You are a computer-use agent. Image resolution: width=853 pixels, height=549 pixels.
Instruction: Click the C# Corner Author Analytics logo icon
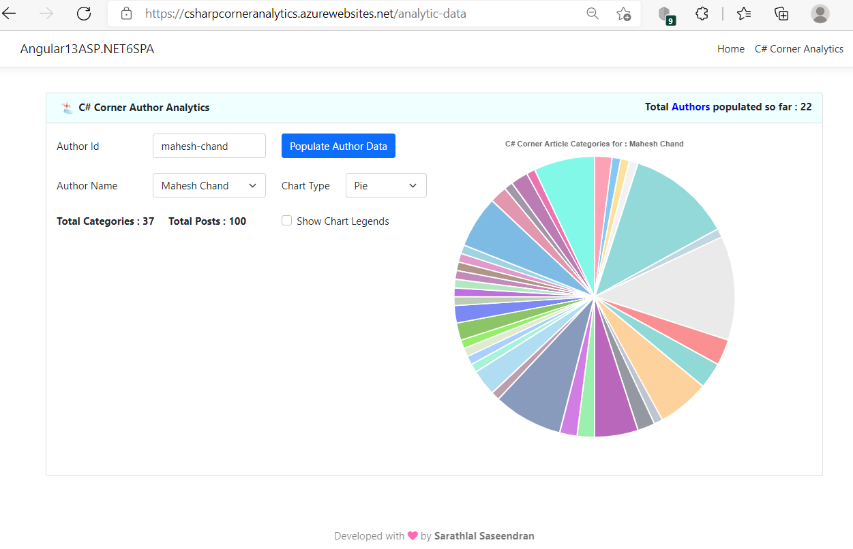pyautogui.click(x=66, y=107)
